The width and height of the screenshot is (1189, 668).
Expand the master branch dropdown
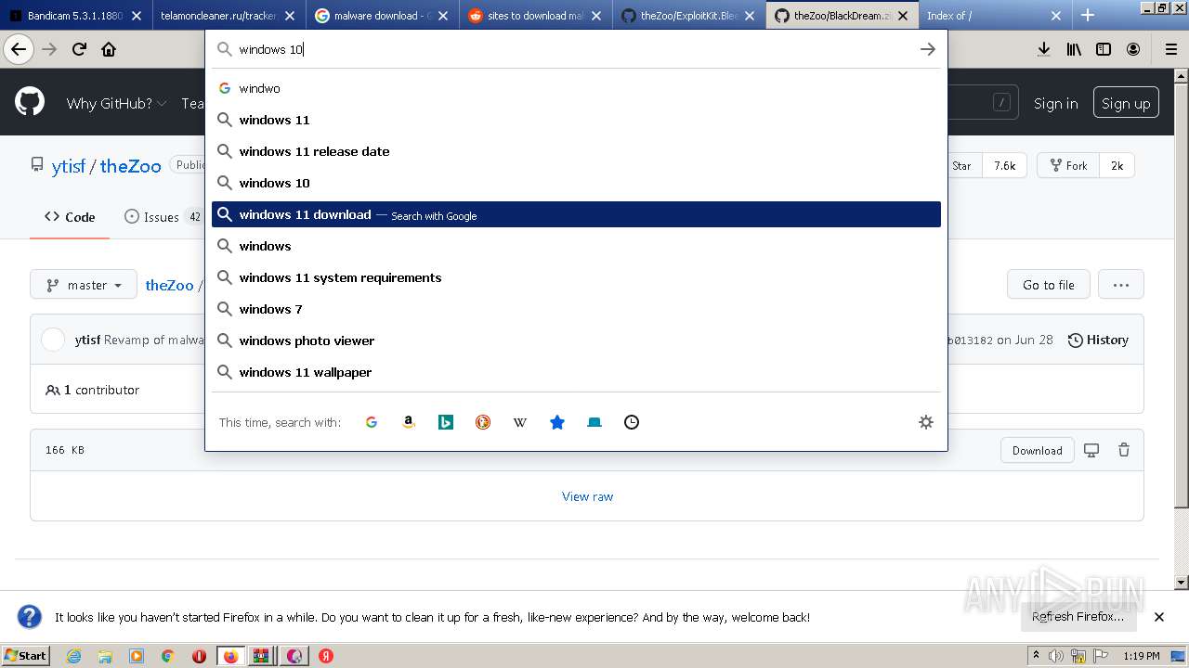pos(84,285)
